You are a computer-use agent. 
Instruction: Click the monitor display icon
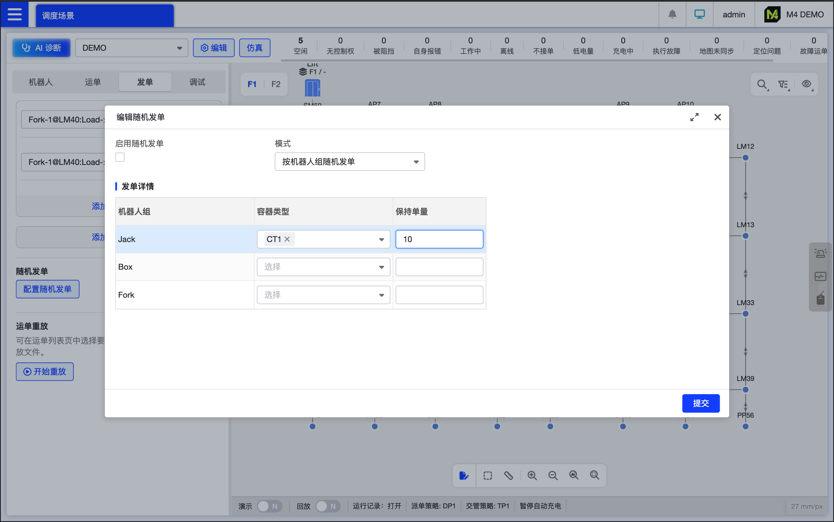coord(699,14)
